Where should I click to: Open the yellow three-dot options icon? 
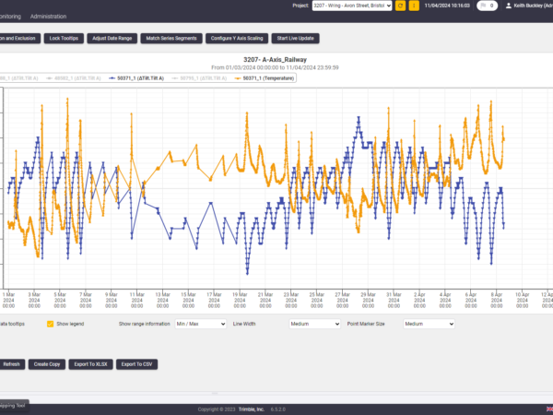[414, 6]
